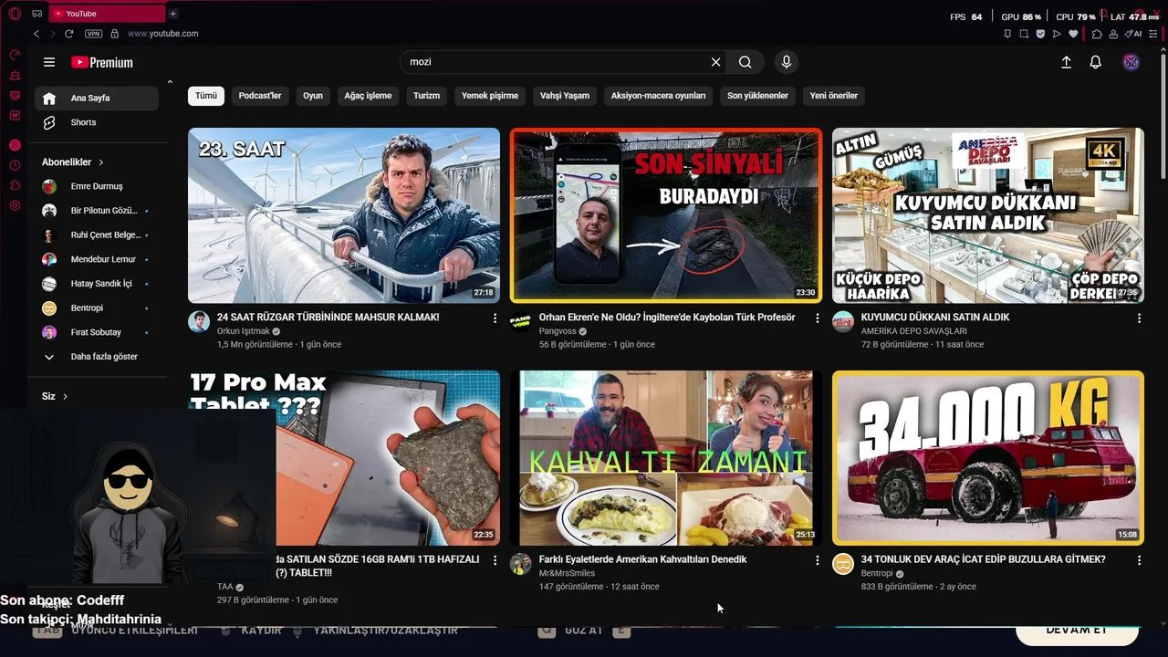Open Easy Setup sliders icon
Screen dimensions: 1168x657
coord(1153,34)
